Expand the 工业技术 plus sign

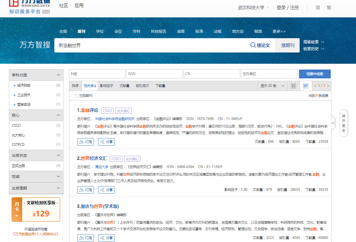pyautogui.click(x=14, y=95)
